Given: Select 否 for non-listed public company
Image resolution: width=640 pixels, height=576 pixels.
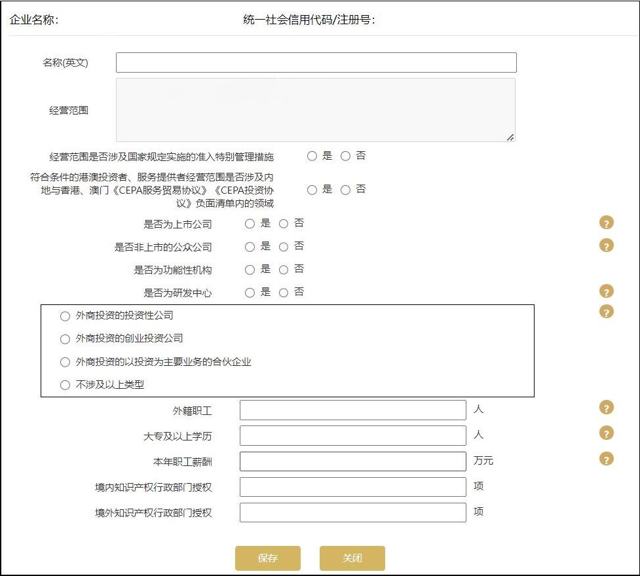Looking at the screenshot, I should coord(283,246).
